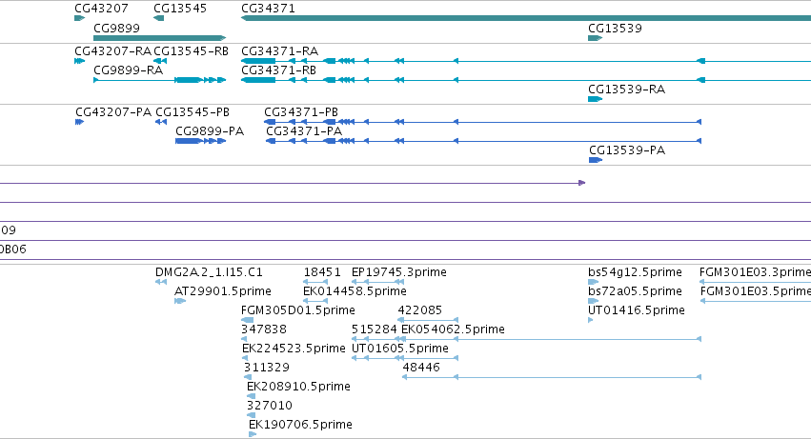Click the CG43207-PA protein glyph

[x=80, y=122]
